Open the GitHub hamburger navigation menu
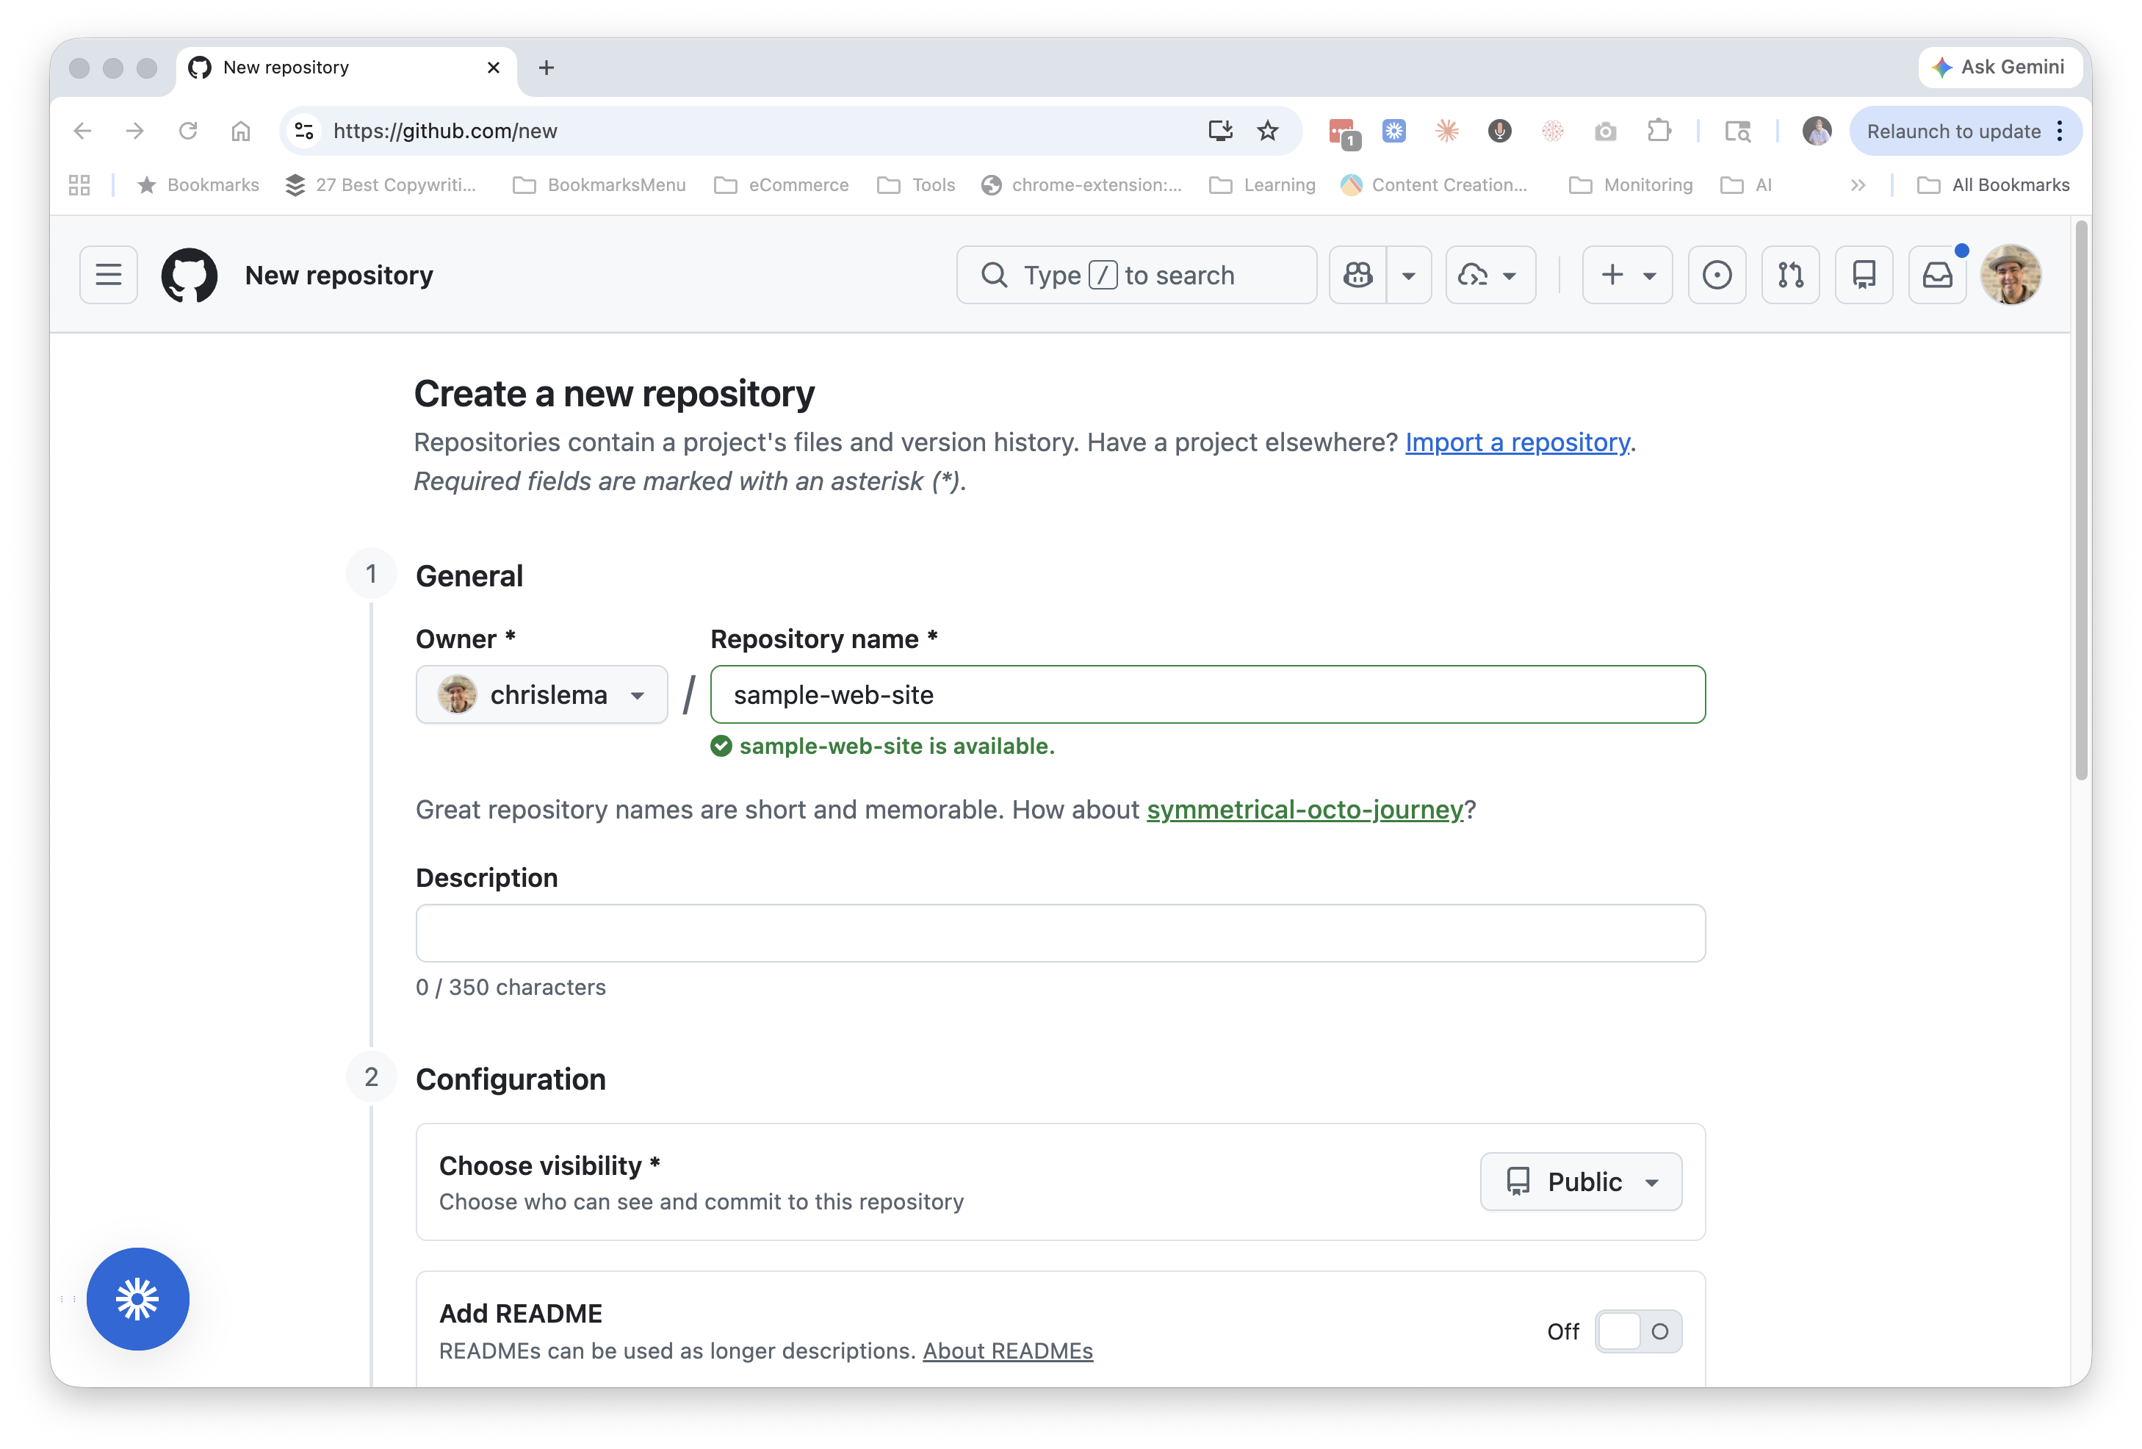 (108, 275)
